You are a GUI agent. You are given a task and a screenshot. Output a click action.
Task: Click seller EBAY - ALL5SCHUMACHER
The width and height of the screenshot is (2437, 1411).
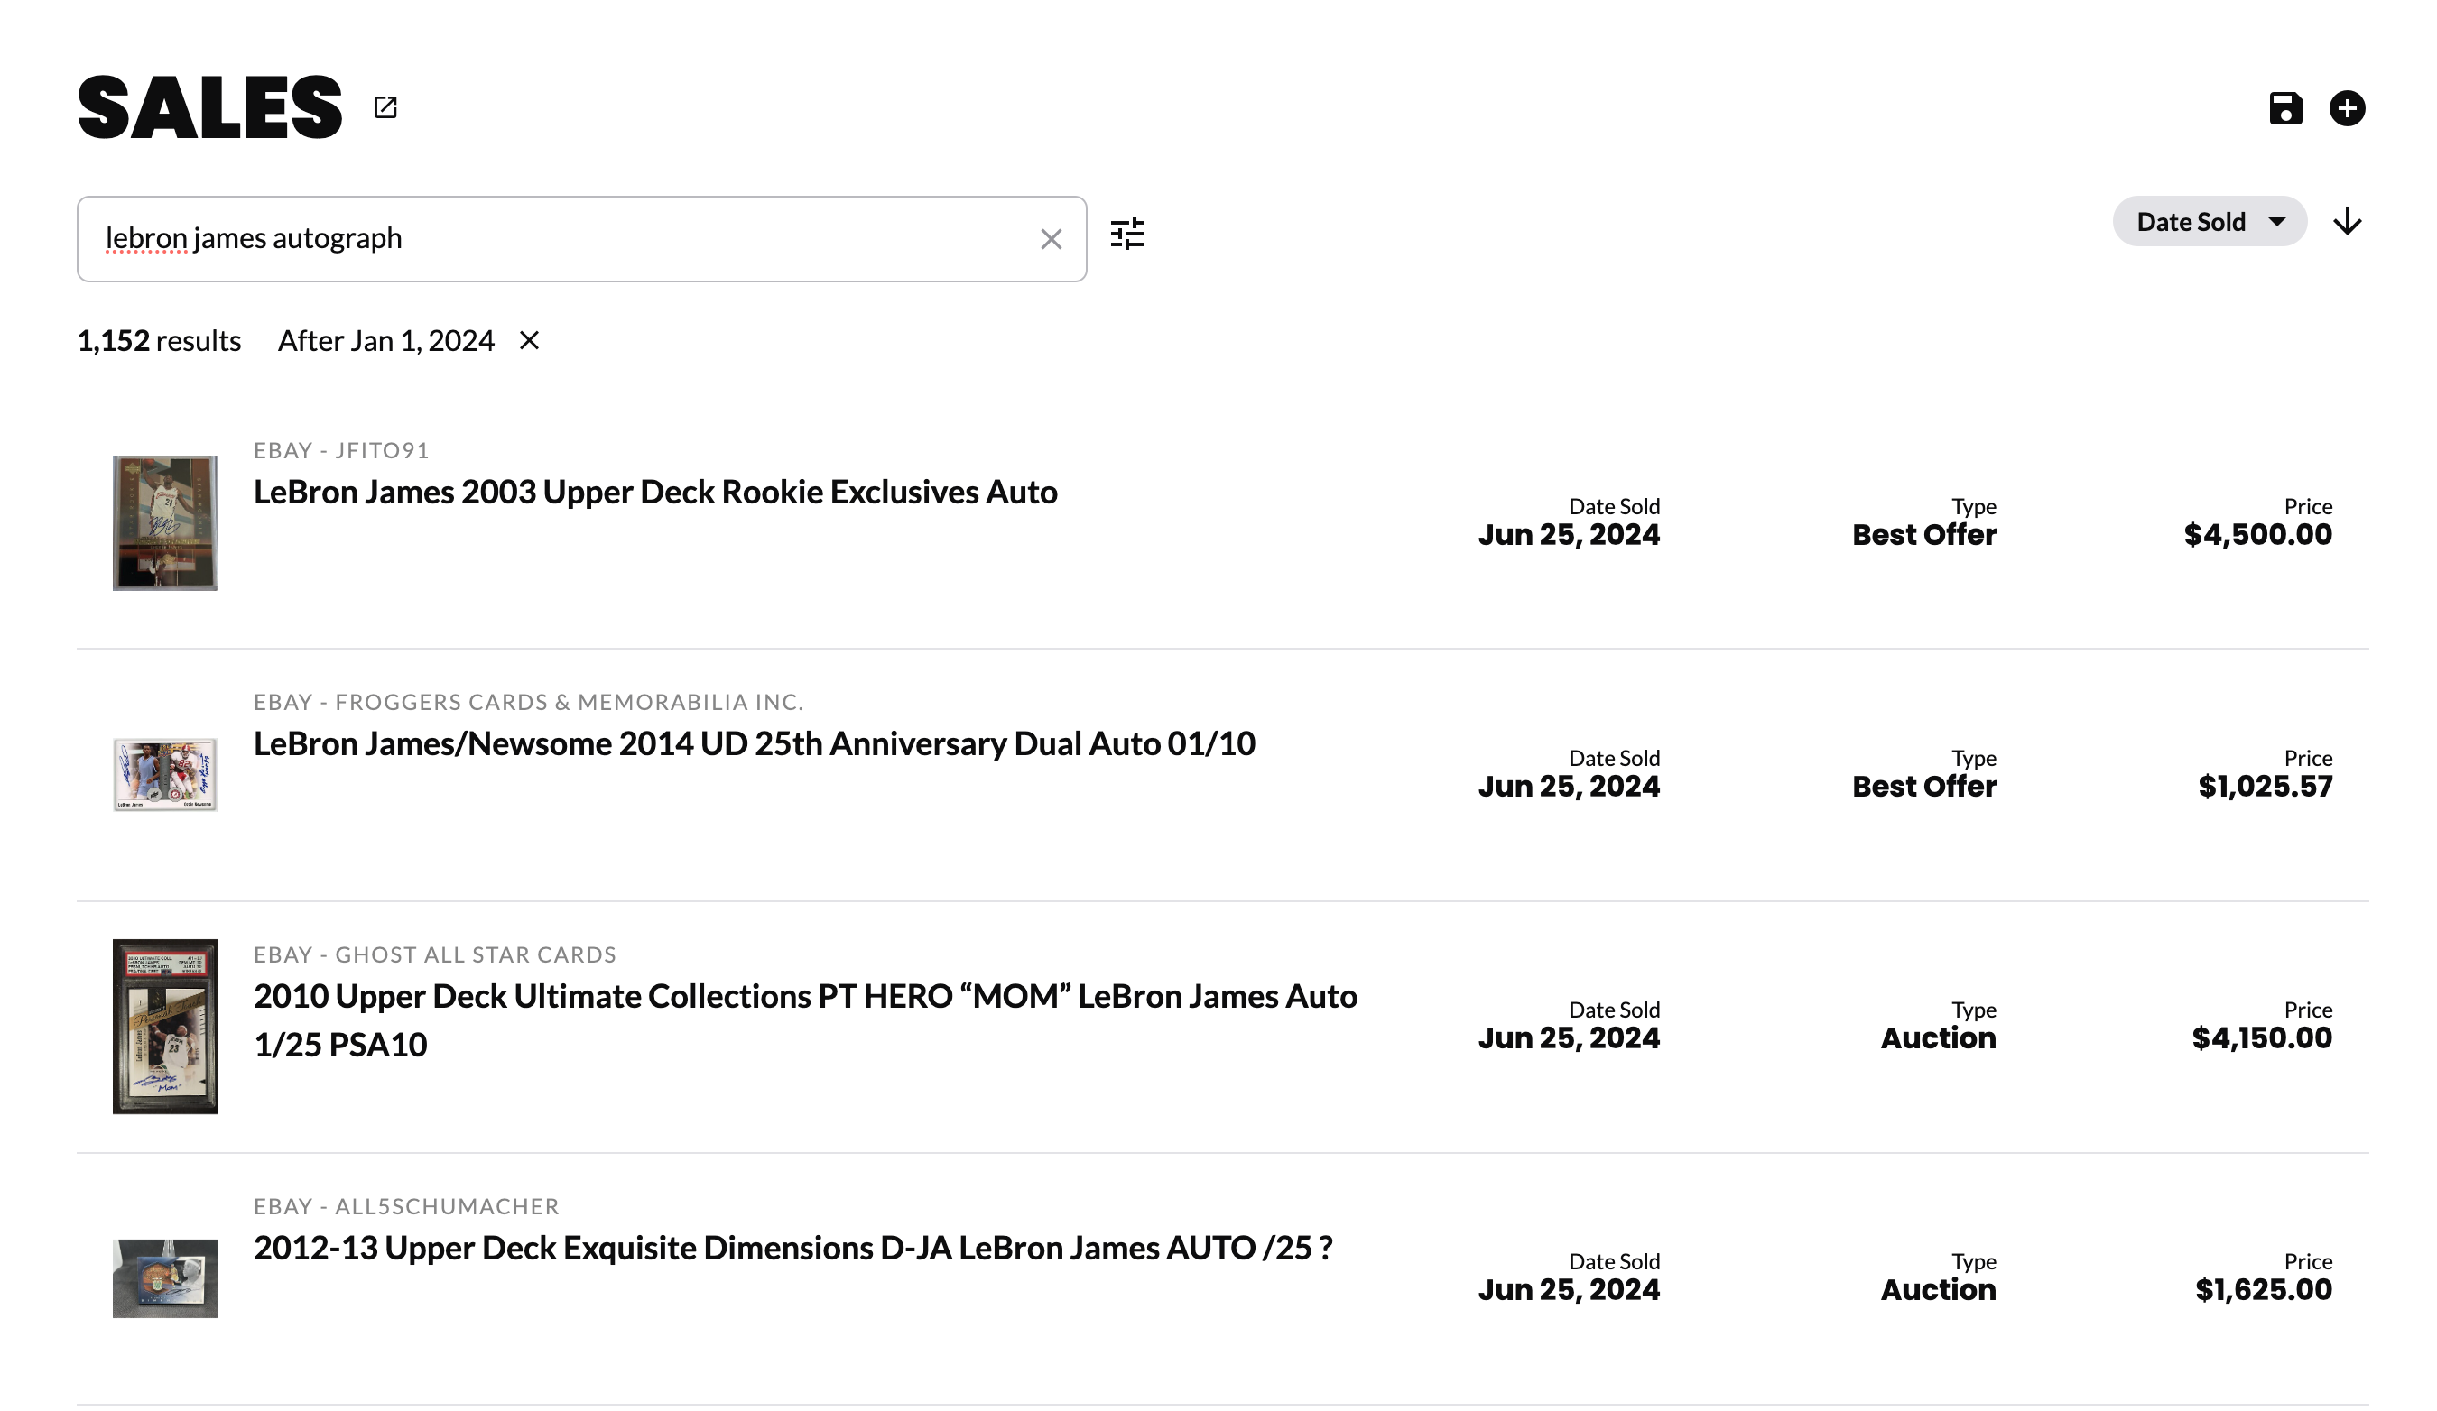coord(406,1206)
